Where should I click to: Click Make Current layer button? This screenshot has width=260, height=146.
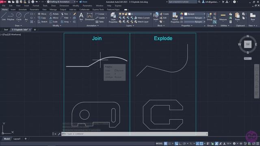(x=142, y=18)
